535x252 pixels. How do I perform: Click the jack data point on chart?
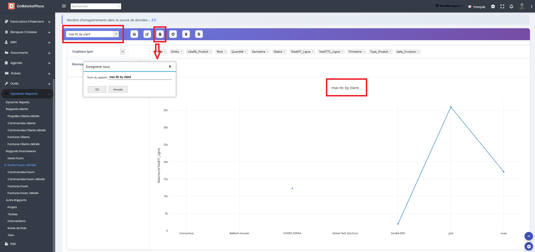451,107
